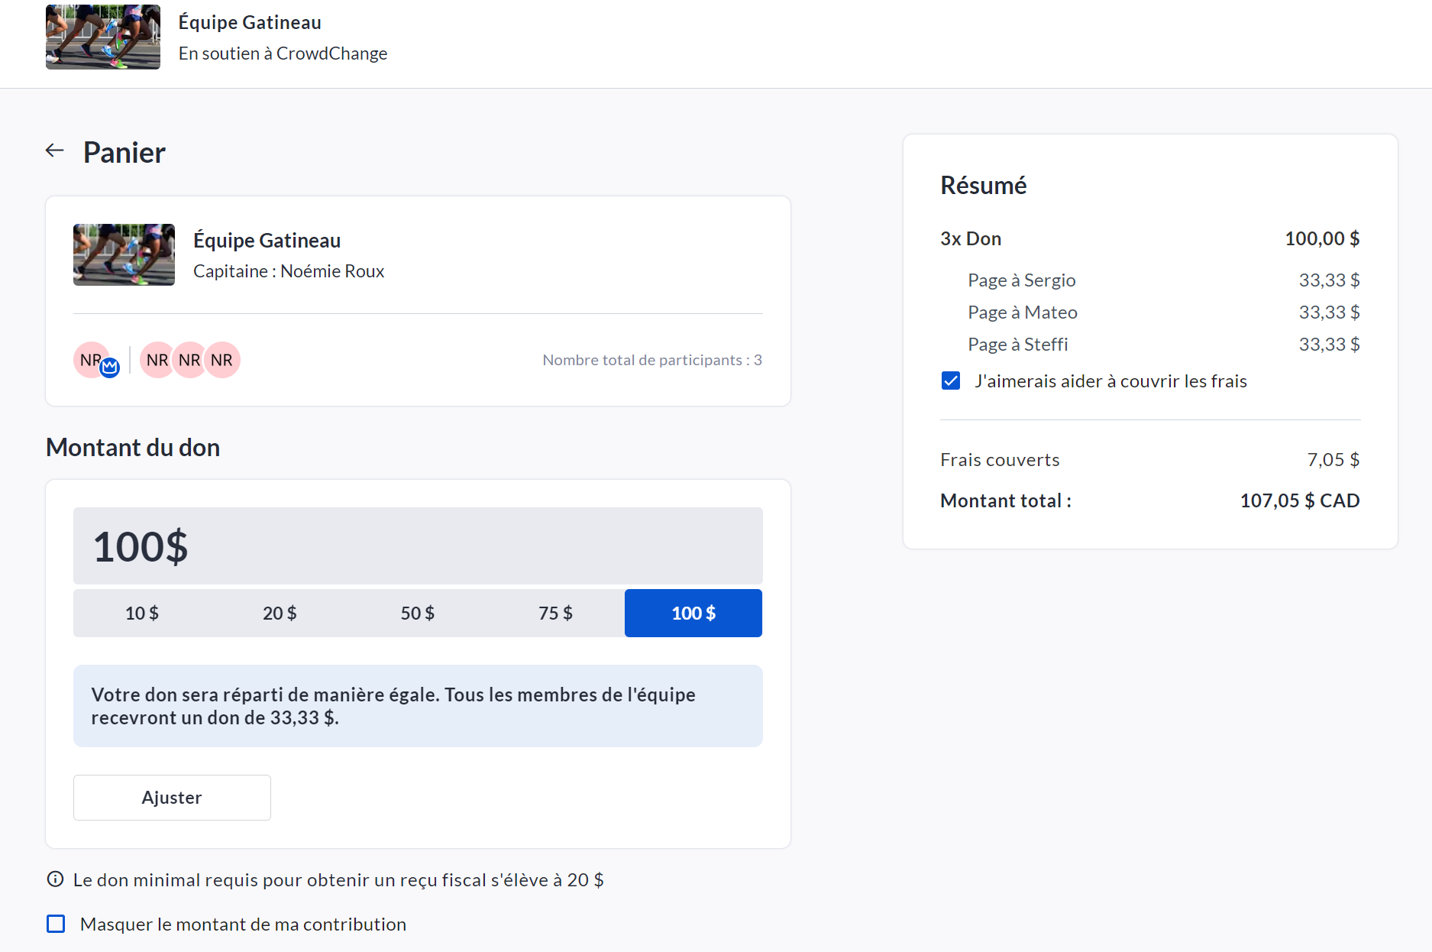Enable Masquer le montant de ma contribution

pyautogui.click(x=56, y=924)
